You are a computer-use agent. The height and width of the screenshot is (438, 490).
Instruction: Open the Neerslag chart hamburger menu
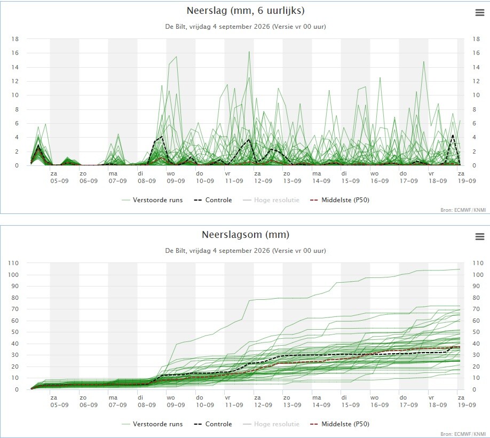480,12
